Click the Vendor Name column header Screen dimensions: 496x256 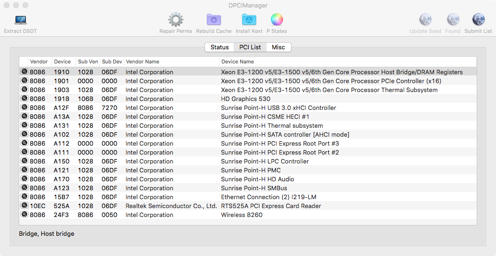[142, 62]
